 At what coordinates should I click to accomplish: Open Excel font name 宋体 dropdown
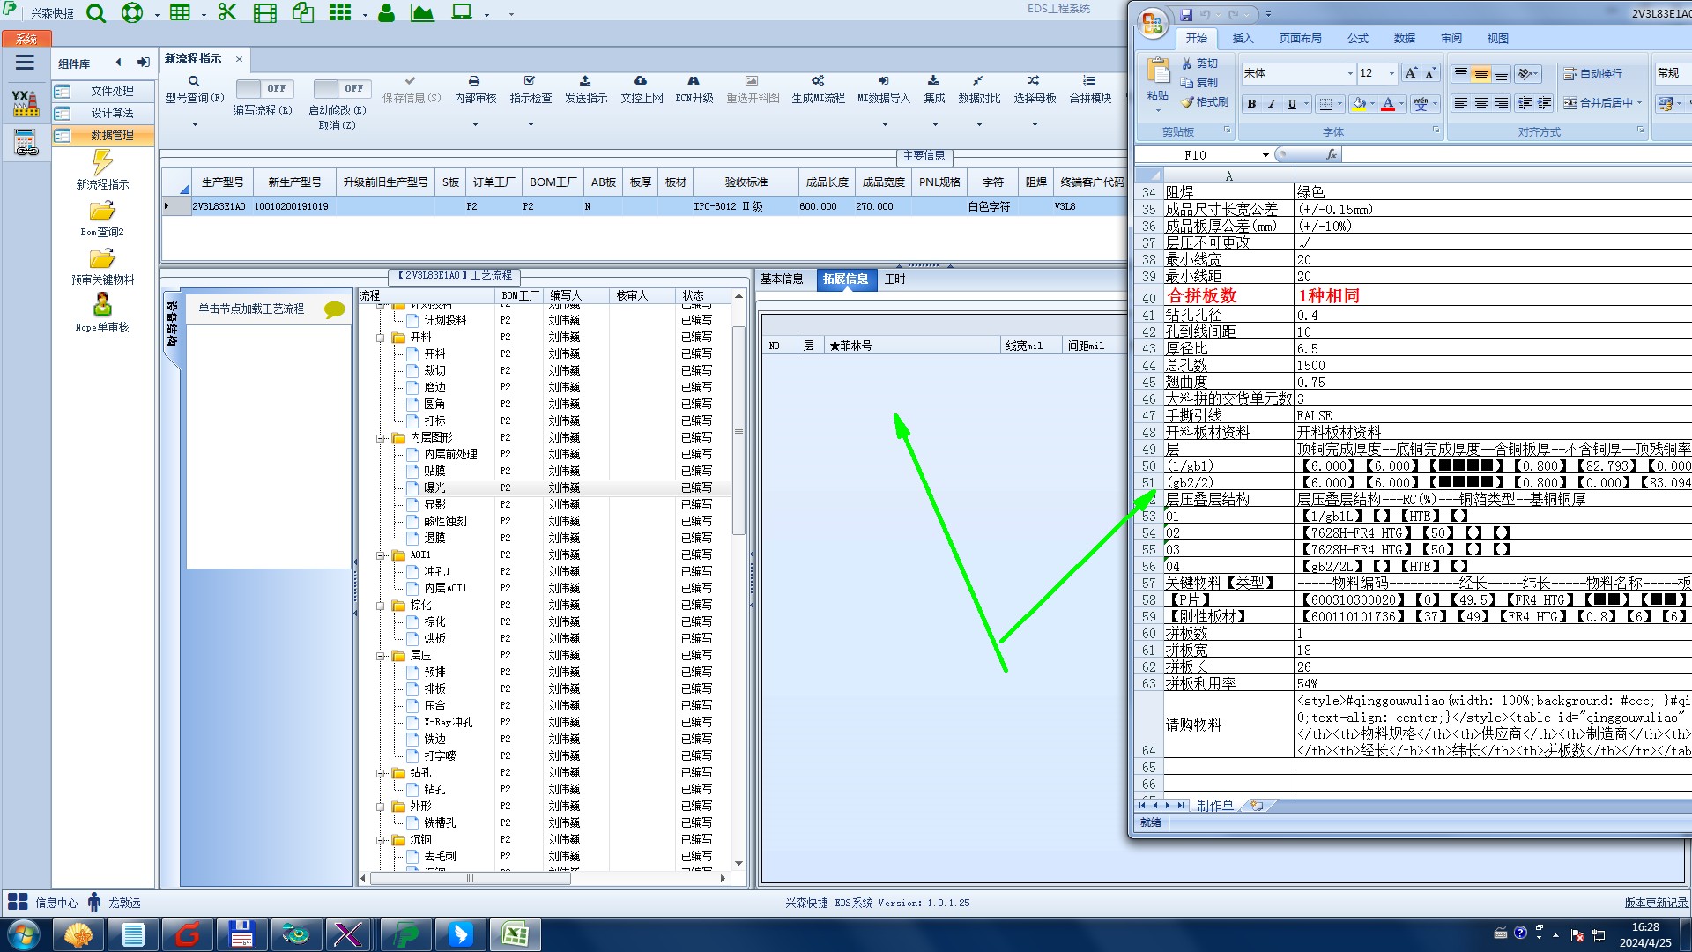(x=1349, y=73)
